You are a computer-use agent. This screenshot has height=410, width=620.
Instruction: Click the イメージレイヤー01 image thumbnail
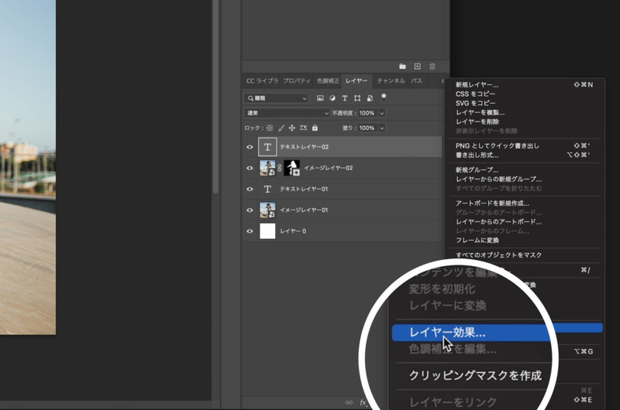[x=267, y=210]
